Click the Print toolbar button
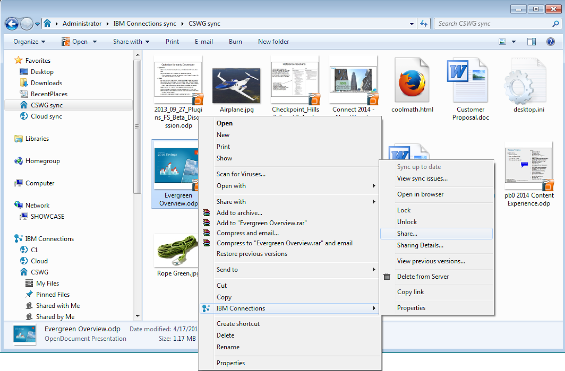This screenshot has height=371, width=565. (172, 42)
